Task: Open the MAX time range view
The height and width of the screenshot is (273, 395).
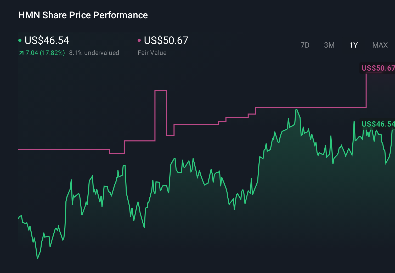Action: pos(380,45)
